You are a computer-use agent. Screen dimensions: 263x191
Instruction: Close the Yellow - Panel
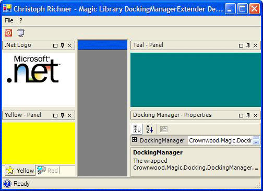coord(70,116)
